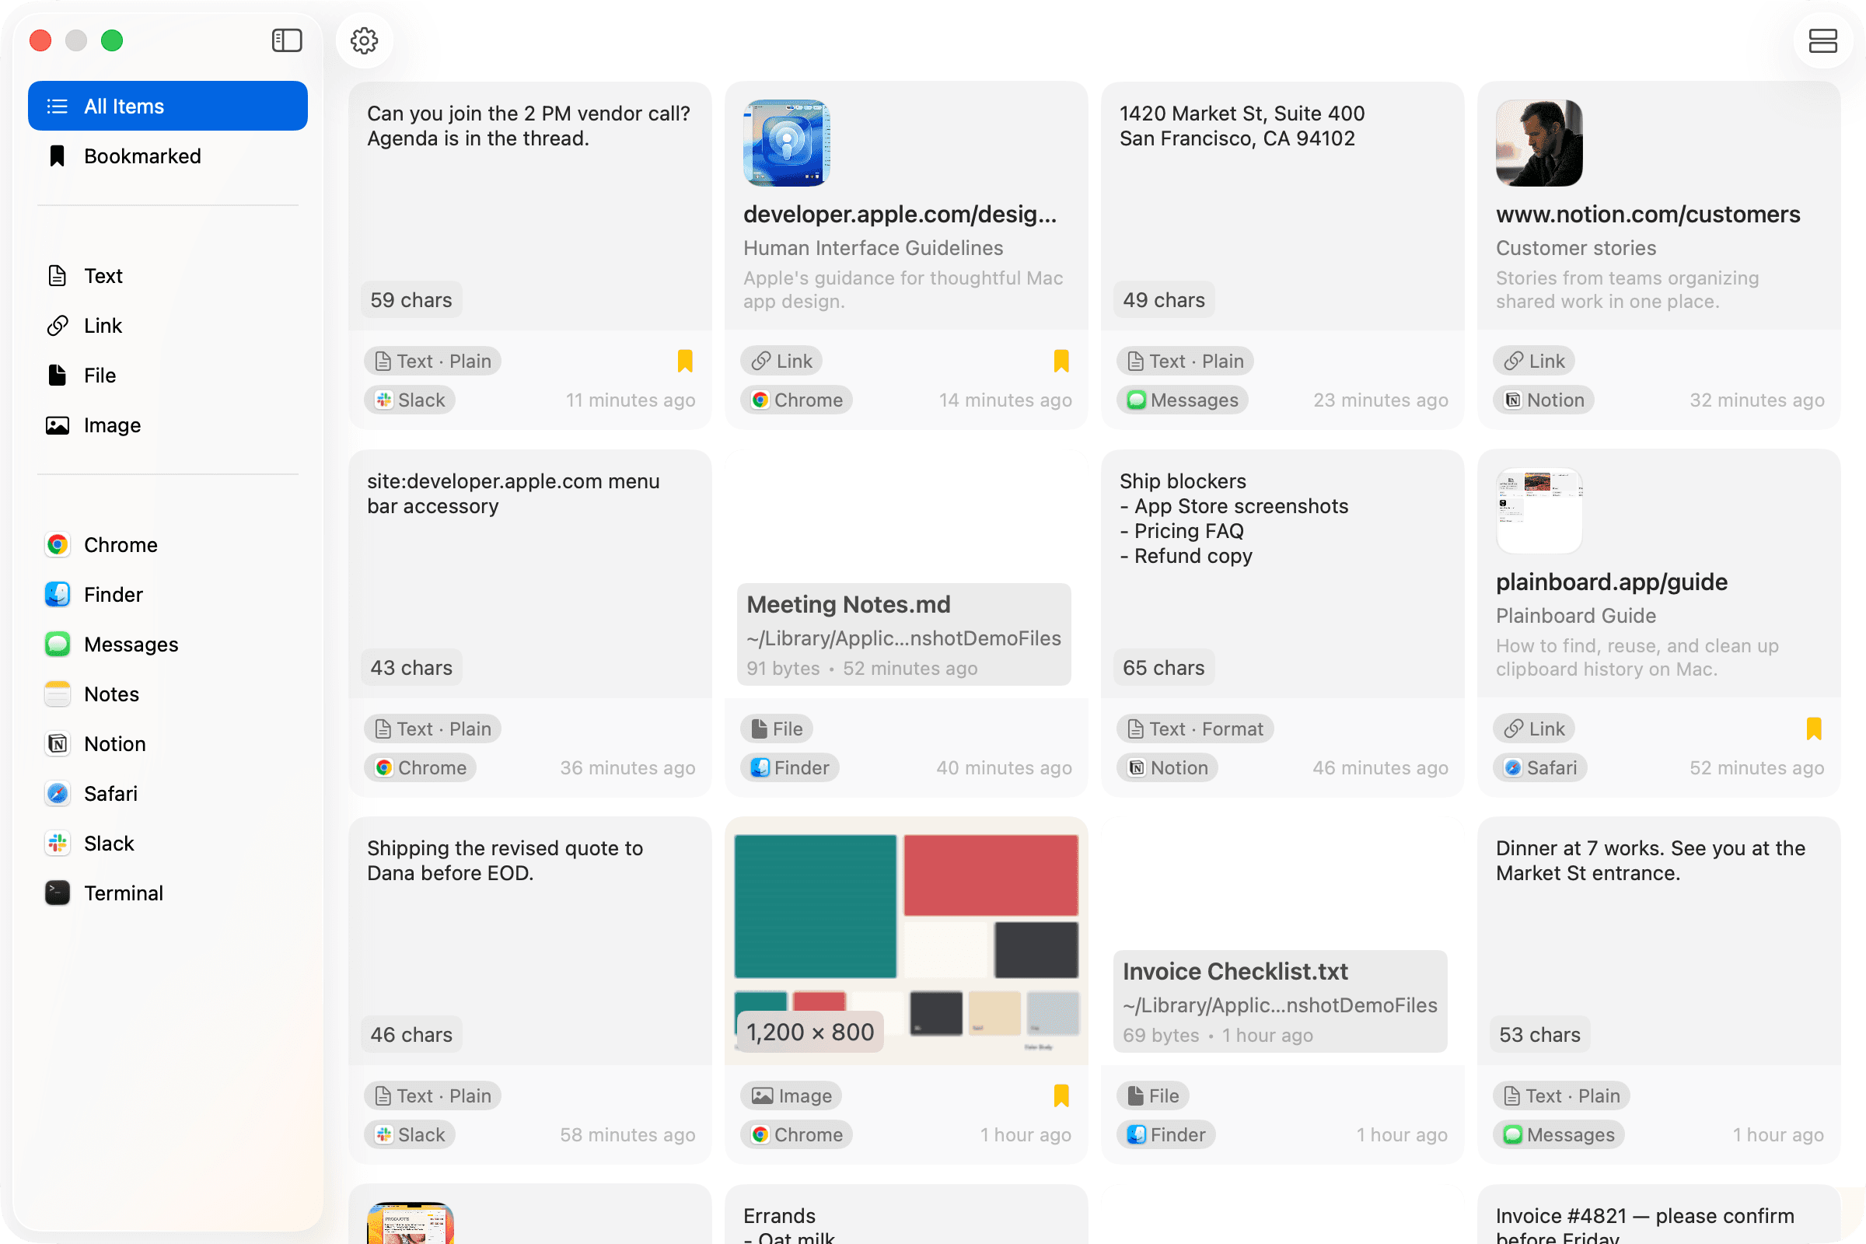Click the Notes app icon in sidebar
The width and height of the screenshot is (1866, 1244).
(x=57, y=694)
